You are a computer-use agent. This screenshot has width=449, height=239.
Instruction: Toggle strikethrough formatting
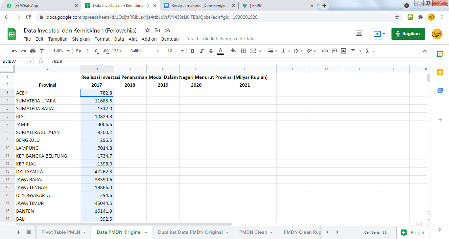[x=211, y=51]
